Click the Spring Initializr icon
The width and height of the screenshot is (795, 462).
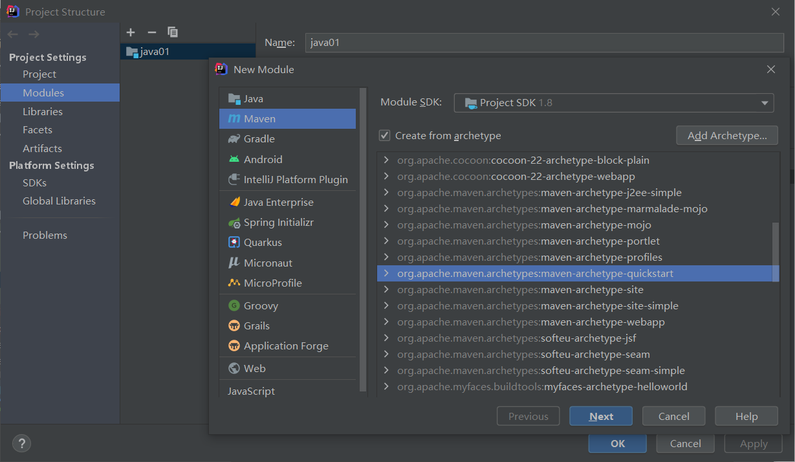pos(234,222)
